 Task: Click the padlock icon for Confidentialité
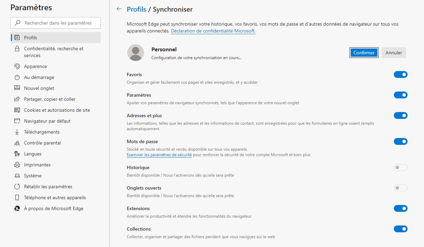coord(17,49)
